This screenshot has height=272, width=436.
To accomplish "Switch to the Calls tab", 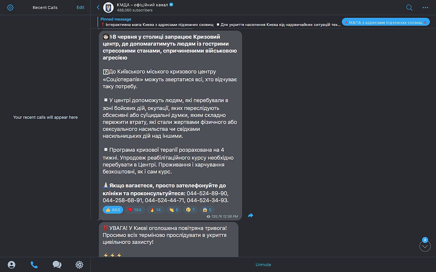I will [34, 265].
